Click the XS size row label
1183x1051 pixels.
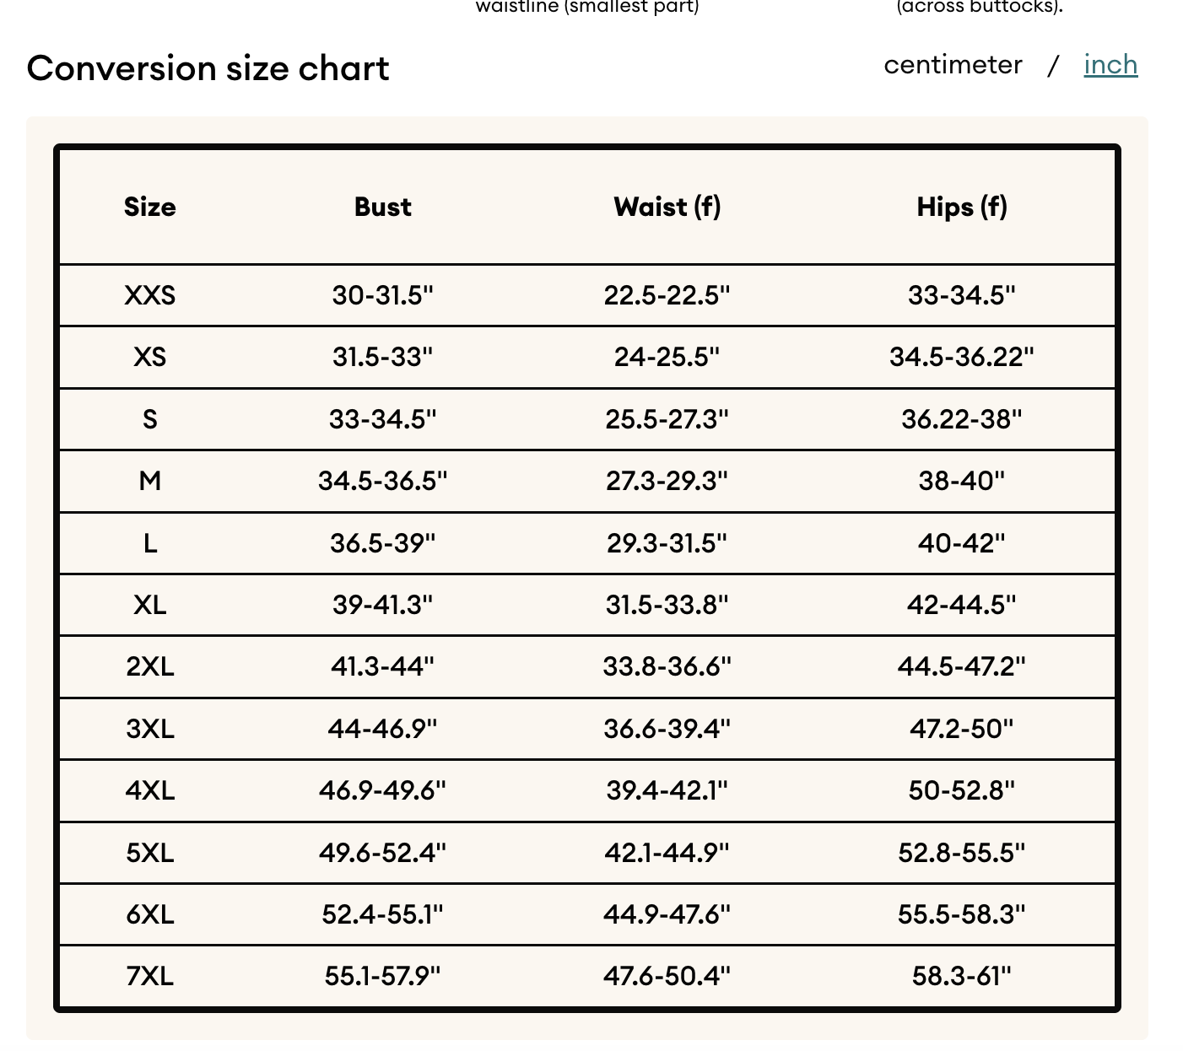tap(150, 357)
